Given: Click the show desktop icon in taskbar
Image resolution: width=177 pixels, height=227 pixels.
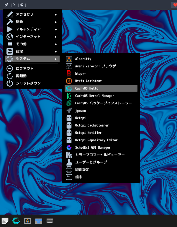Looking at the screenshot, I should [5, 221].
